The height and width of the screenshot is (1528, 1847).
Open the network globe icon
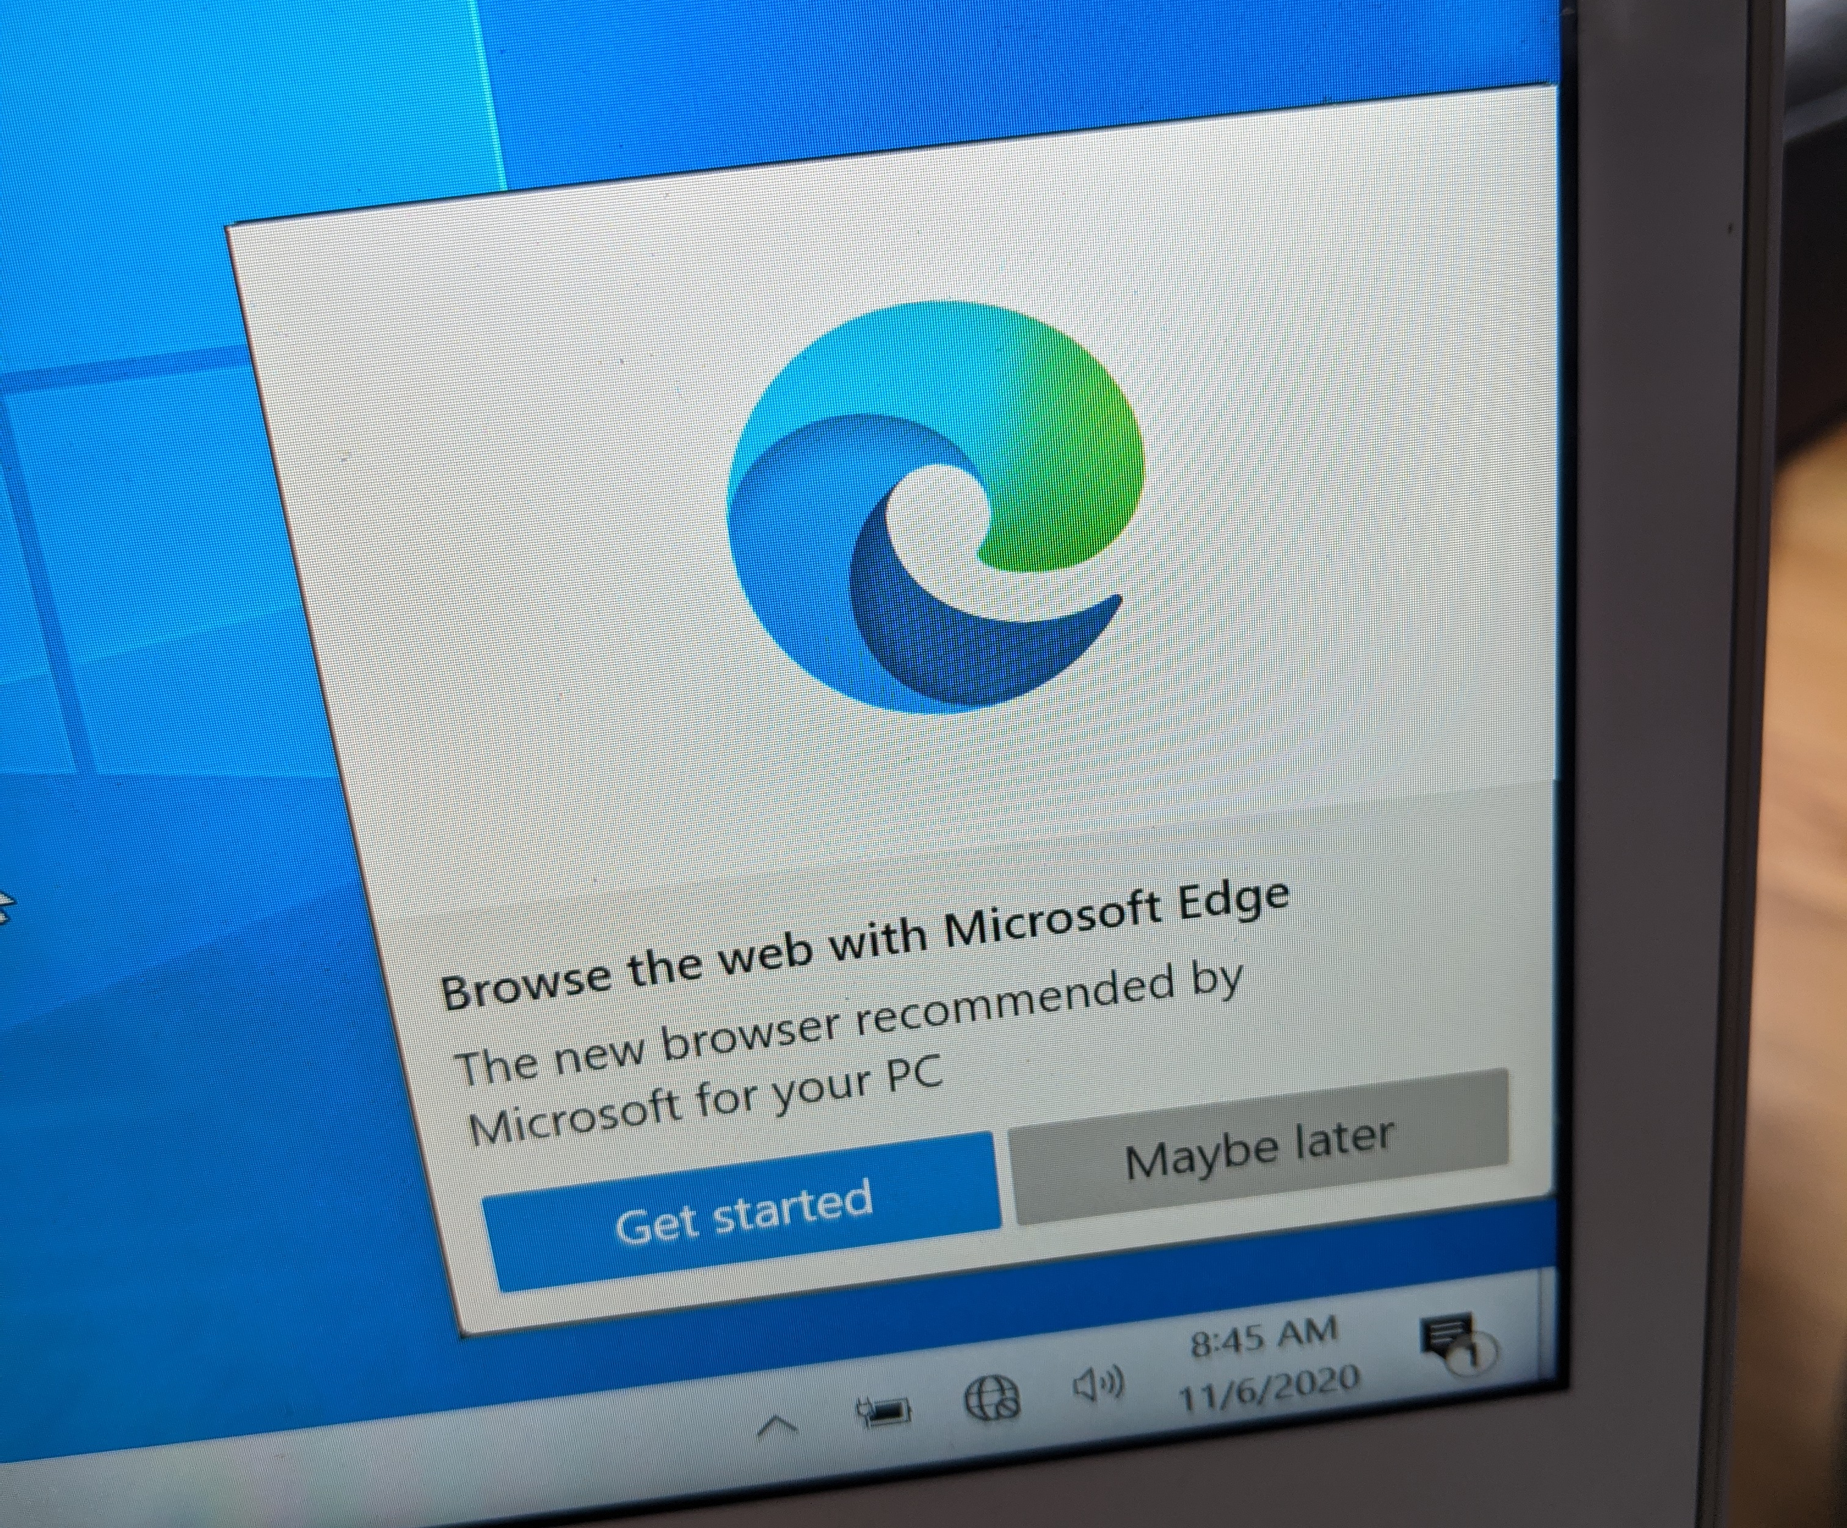coord(993,1397)
